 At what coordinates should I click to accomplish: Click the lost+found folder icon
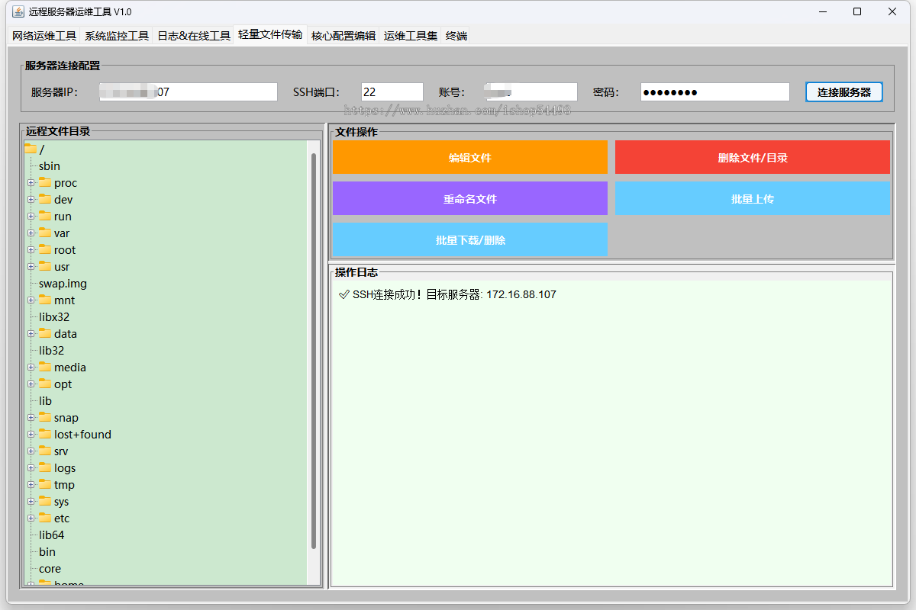pos(45,434)
